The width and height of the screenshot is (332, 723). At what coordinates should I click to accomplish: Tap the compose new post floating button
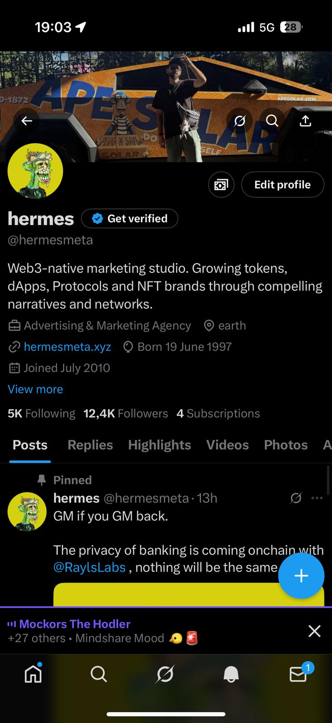tap(301, 575)
